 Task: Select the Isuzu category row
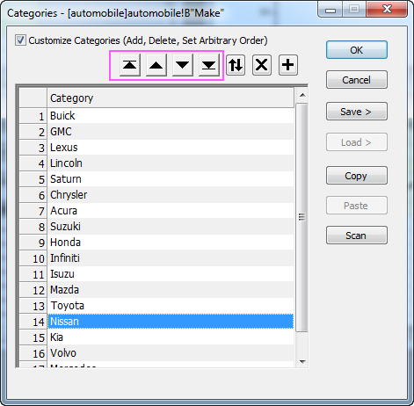pyautogui.click(x=171, y=274)
